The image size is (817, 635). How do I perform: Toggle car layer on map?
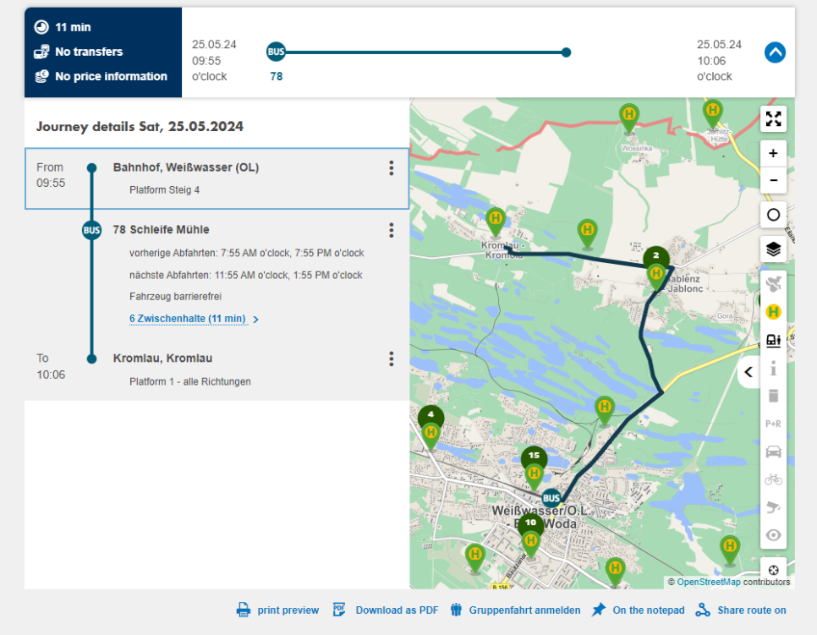pyautogui.click(x=773, y=452)
